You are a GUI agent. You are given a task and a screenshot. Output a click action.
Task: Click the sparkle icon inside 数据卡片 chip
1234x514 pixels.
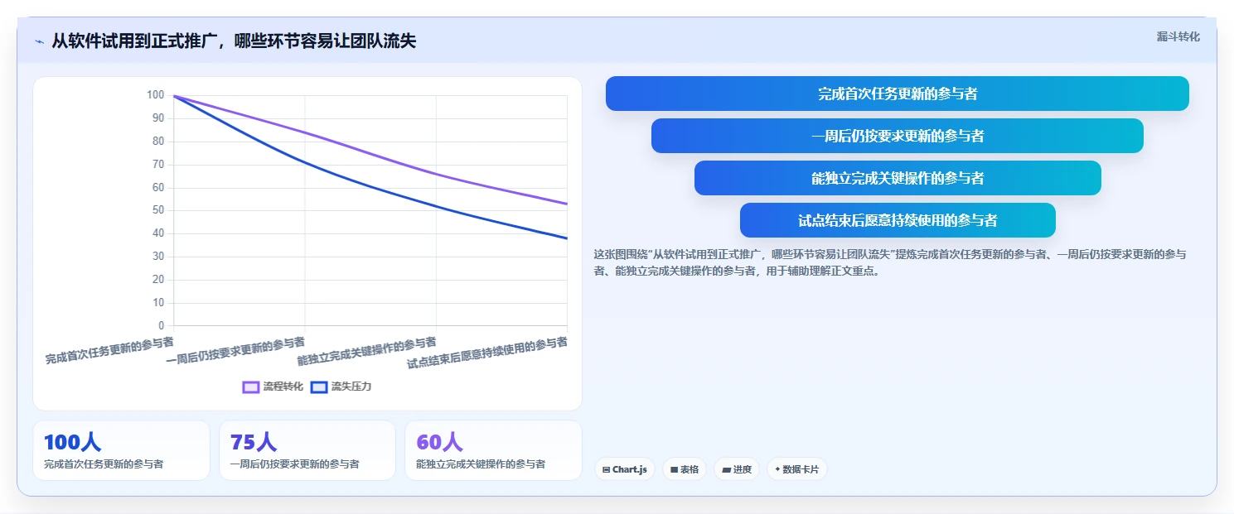click(x=777, y=469)
